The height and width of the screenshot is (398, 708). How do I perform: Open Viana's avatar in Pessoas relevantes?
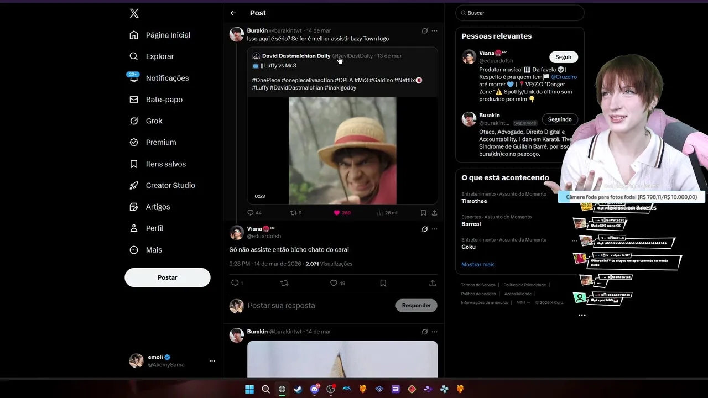(469, 56)
